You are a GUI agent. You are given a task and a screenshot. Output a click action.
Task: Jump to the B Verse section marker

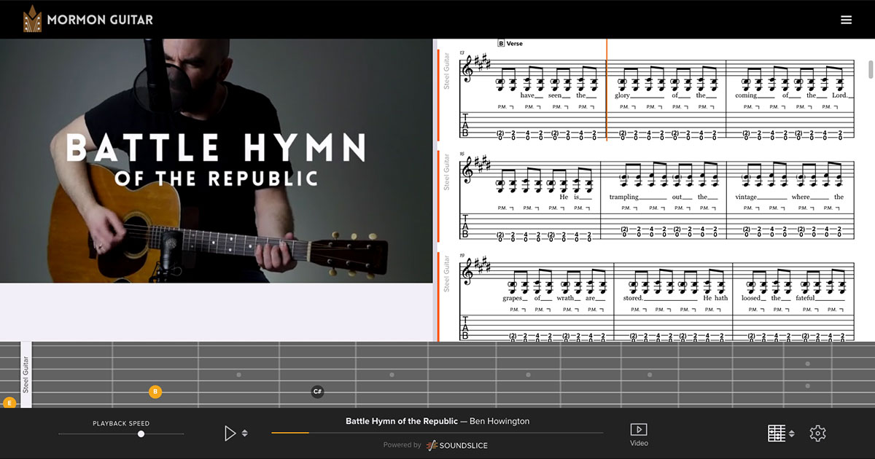[510, 44]
